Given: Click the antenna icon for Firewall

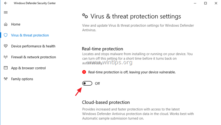Looking at the screenshot, I should [x=6, y=57].
